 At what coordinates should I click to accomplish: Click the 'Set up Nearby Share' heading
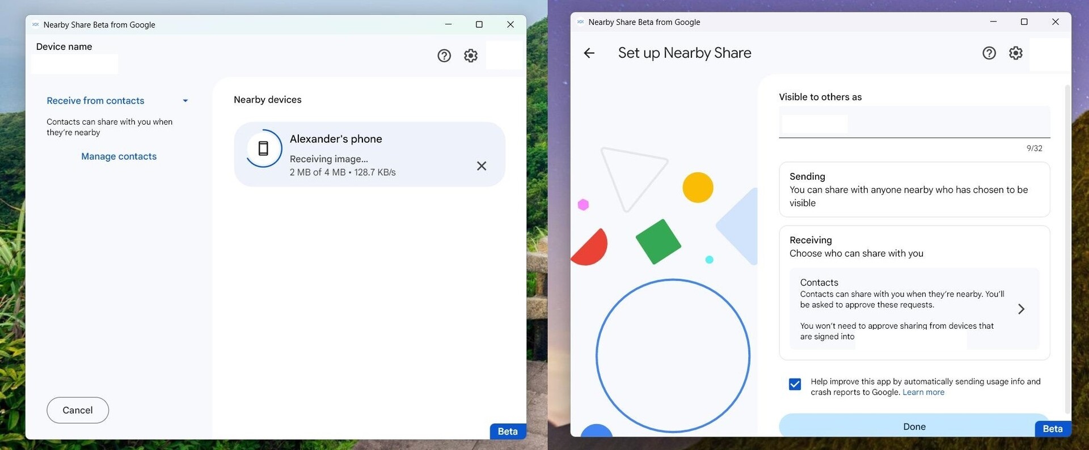pyautogui.click(x=685, y=53)
